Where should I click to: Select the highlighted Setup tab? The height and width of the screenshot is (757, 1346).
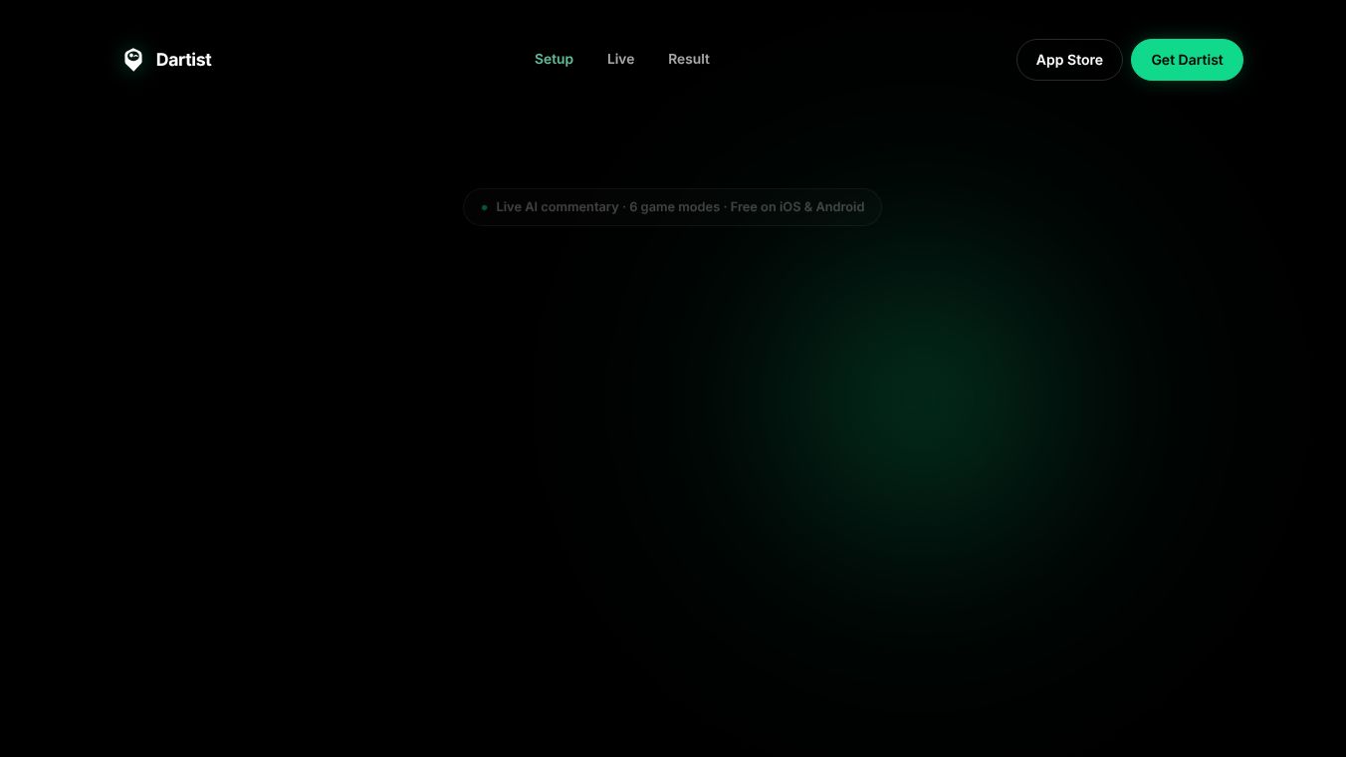[x=554, y=59]
